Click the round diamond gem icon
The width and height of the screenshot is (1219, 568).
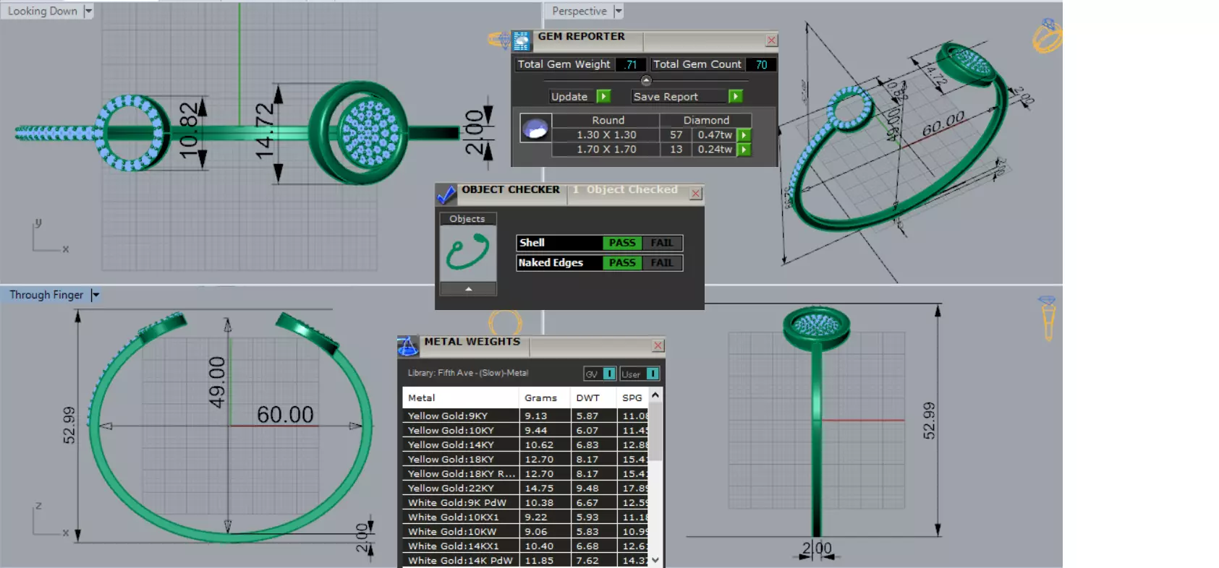pos(536,128)
